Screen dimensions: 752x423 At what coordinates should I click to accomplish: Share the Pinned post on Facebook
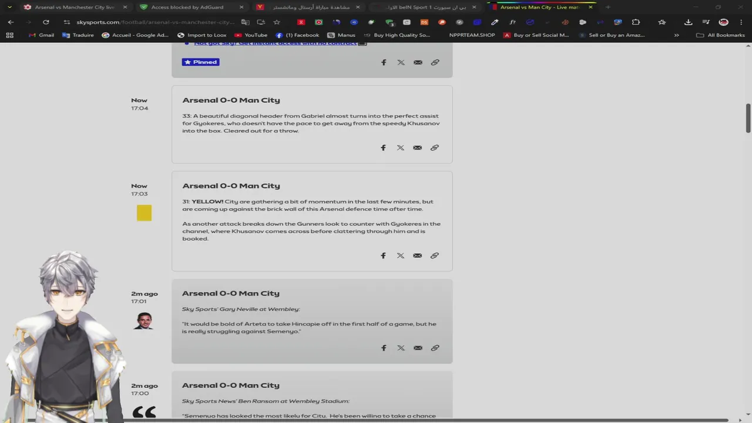(x=384, y=62)
